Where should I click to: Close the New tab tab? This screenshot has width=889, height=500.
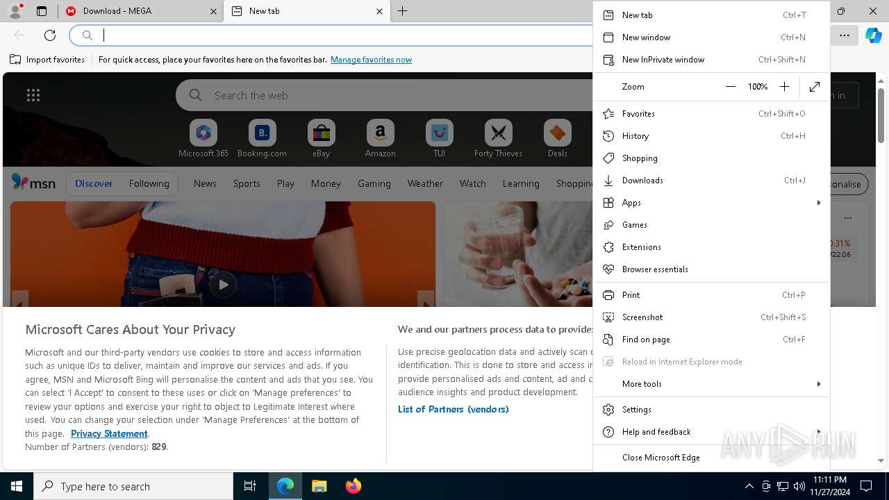pyautogui.click(x=379, y=11)
